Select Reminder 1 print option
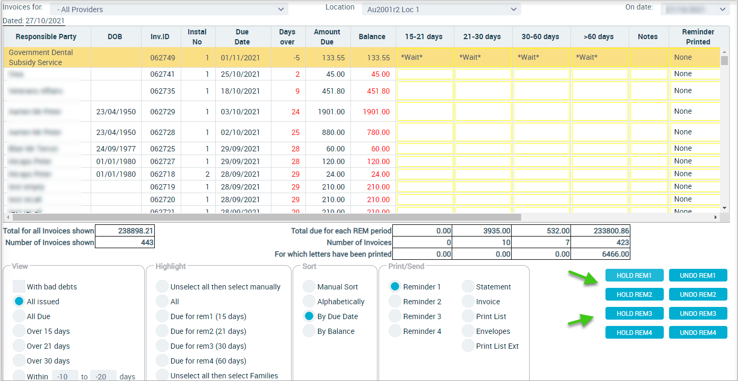738x381 pixels. coord(395,287)
